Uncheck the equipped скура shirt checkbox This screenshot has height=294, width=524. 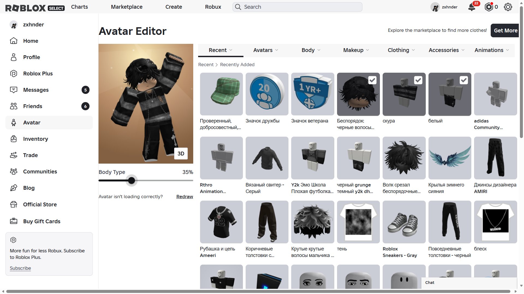418,80
